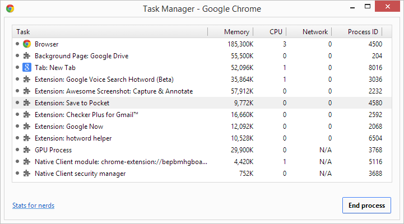Maximize the Task Manager window
The image size is (404, 224).
coord(368,6)
